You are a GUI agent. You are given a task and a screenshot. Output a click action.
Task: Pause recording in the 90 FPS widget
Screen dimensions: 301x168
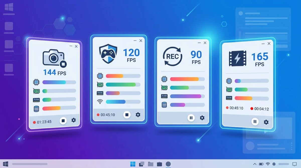pos(191,118)
